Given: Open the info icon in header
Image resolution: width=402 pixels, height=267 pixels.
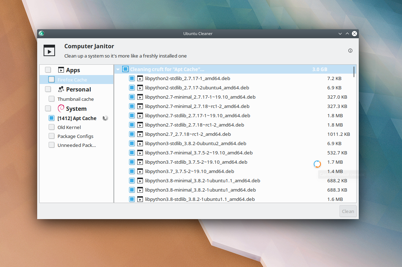Looking at the screenshot, I should (350, 50).
